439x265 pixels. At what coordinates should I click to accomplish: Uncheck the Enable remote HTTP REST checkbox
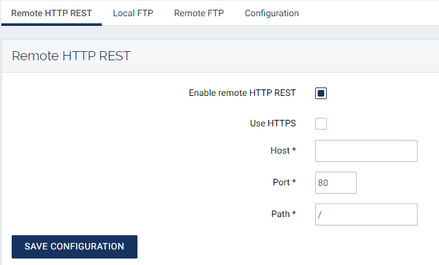click(321, 93)
